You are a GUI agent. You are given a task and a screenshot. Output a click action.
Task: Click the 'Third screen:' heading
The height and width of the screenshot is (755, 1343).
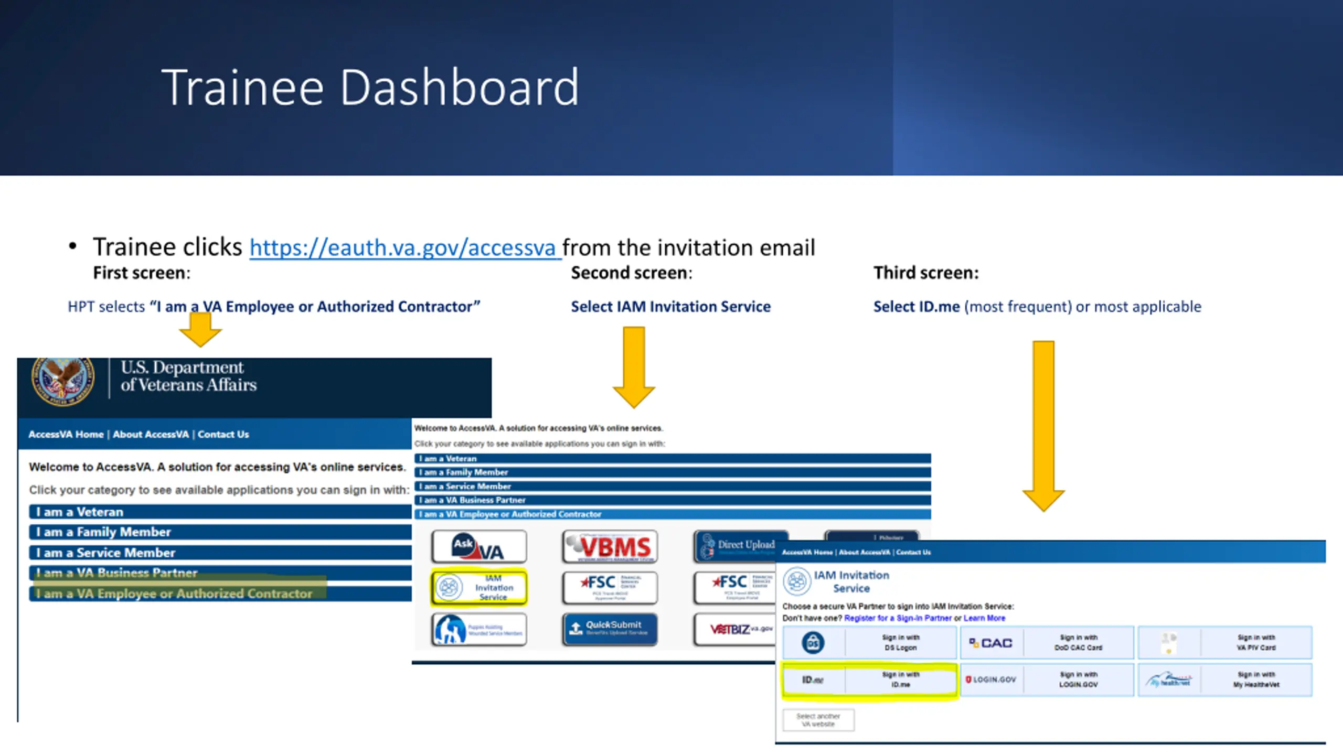click(x=926, y=273)
